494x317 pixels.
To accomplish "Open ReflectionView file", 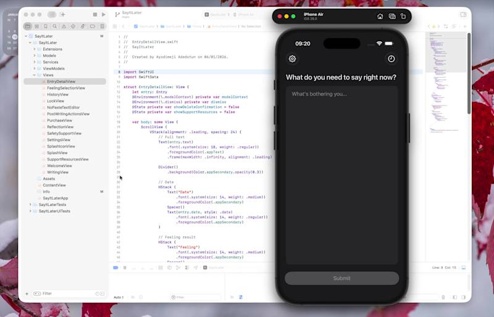I will click(x=60, y=127).
